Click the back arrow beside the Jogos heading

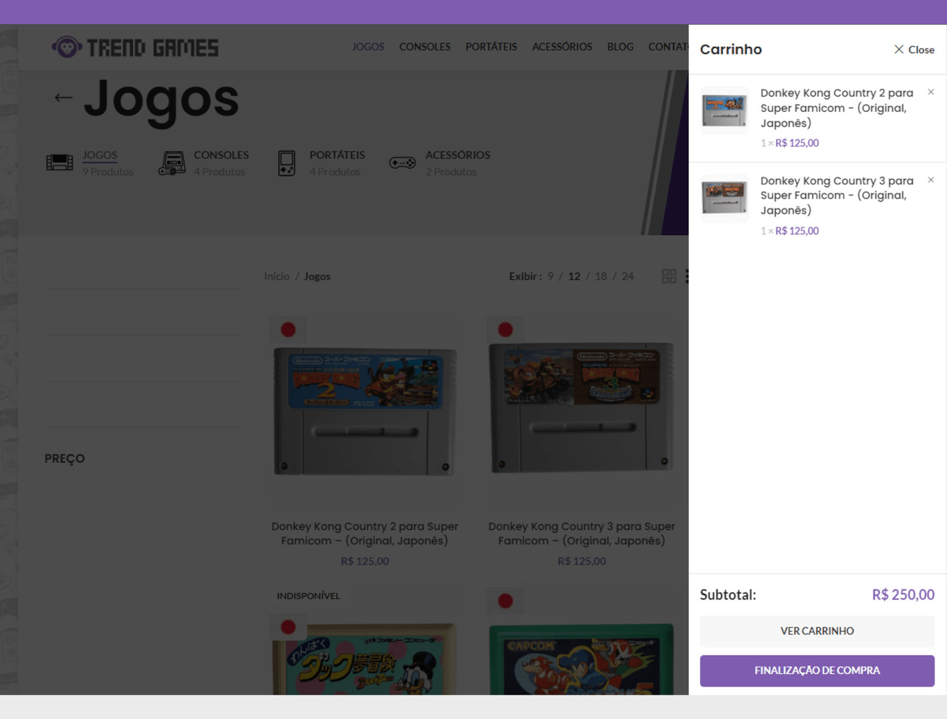(x=62, y=98)
